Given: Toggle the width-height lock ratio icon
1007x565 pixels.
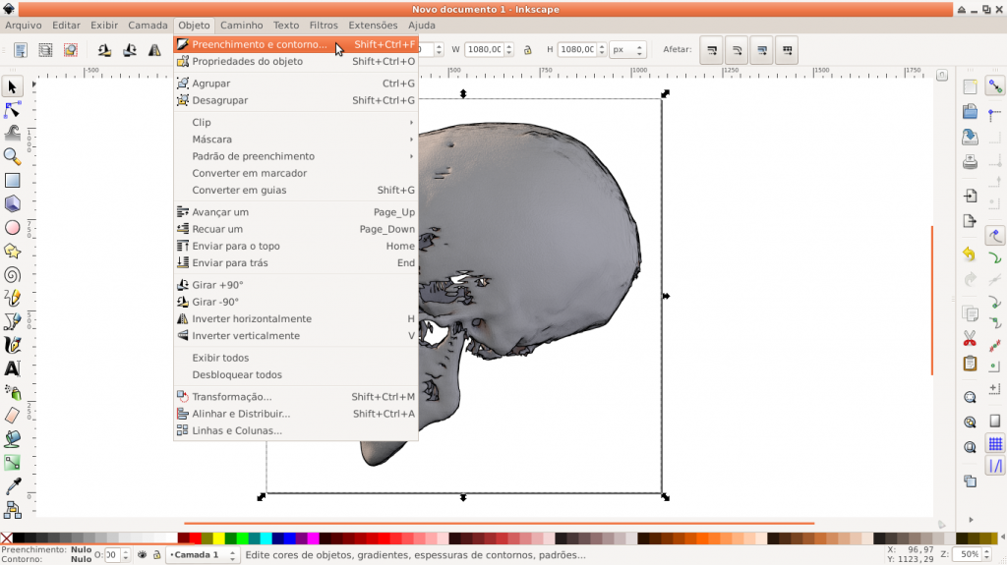Looking at the screenshot, I should pyautogui.click(x=528, y=49).
